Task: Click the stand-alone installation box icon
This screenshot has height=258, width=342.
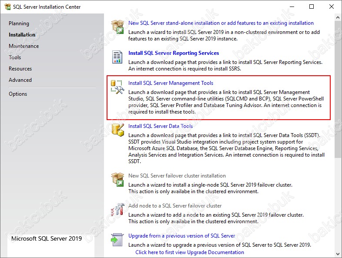Action: 117,27
